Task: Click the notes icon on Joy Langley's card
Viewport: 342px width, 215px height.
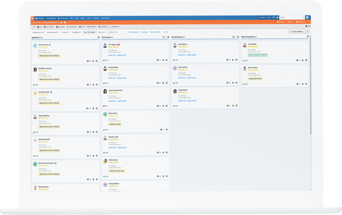Action: [306, 60]
